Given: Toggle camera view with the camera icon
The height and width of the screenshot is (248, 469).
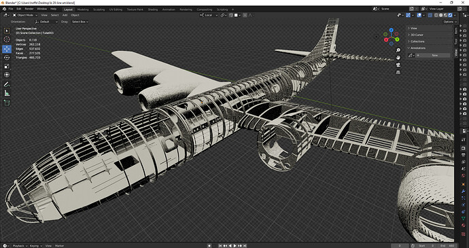Looking at the screenshot, I should point(398,65).
